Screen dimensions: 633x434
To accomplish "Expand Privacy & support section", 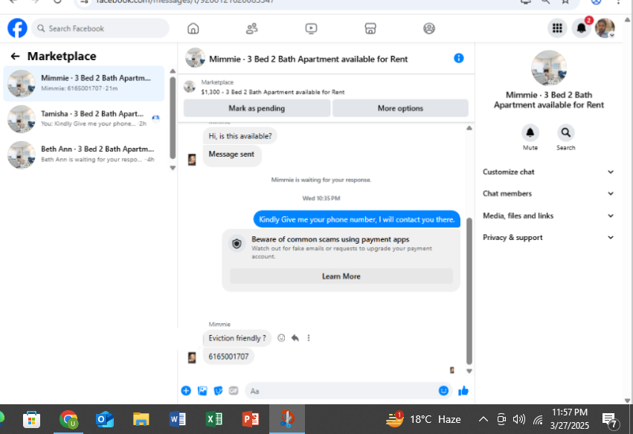I will click(548, 238).
